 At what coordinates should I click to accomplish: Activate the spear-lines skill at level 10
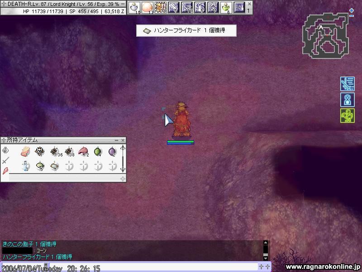[x=187, y=7]
